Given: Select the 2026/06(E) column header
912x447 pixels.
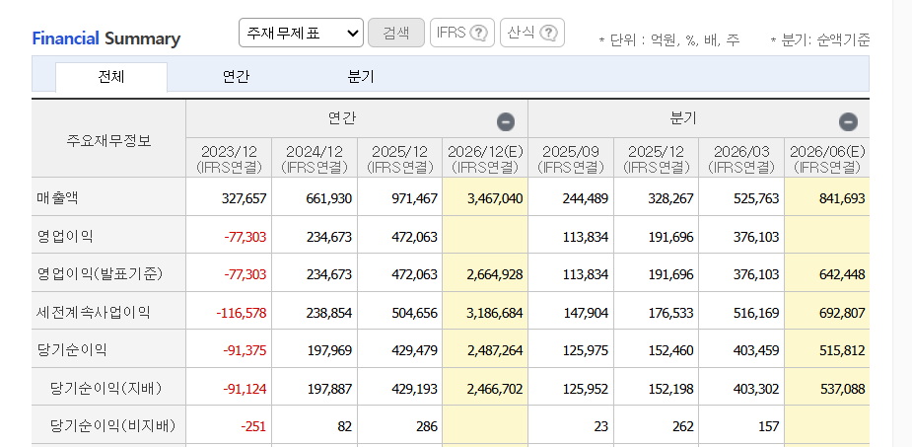Looking at the screenshot, I should tap(827, 158).
